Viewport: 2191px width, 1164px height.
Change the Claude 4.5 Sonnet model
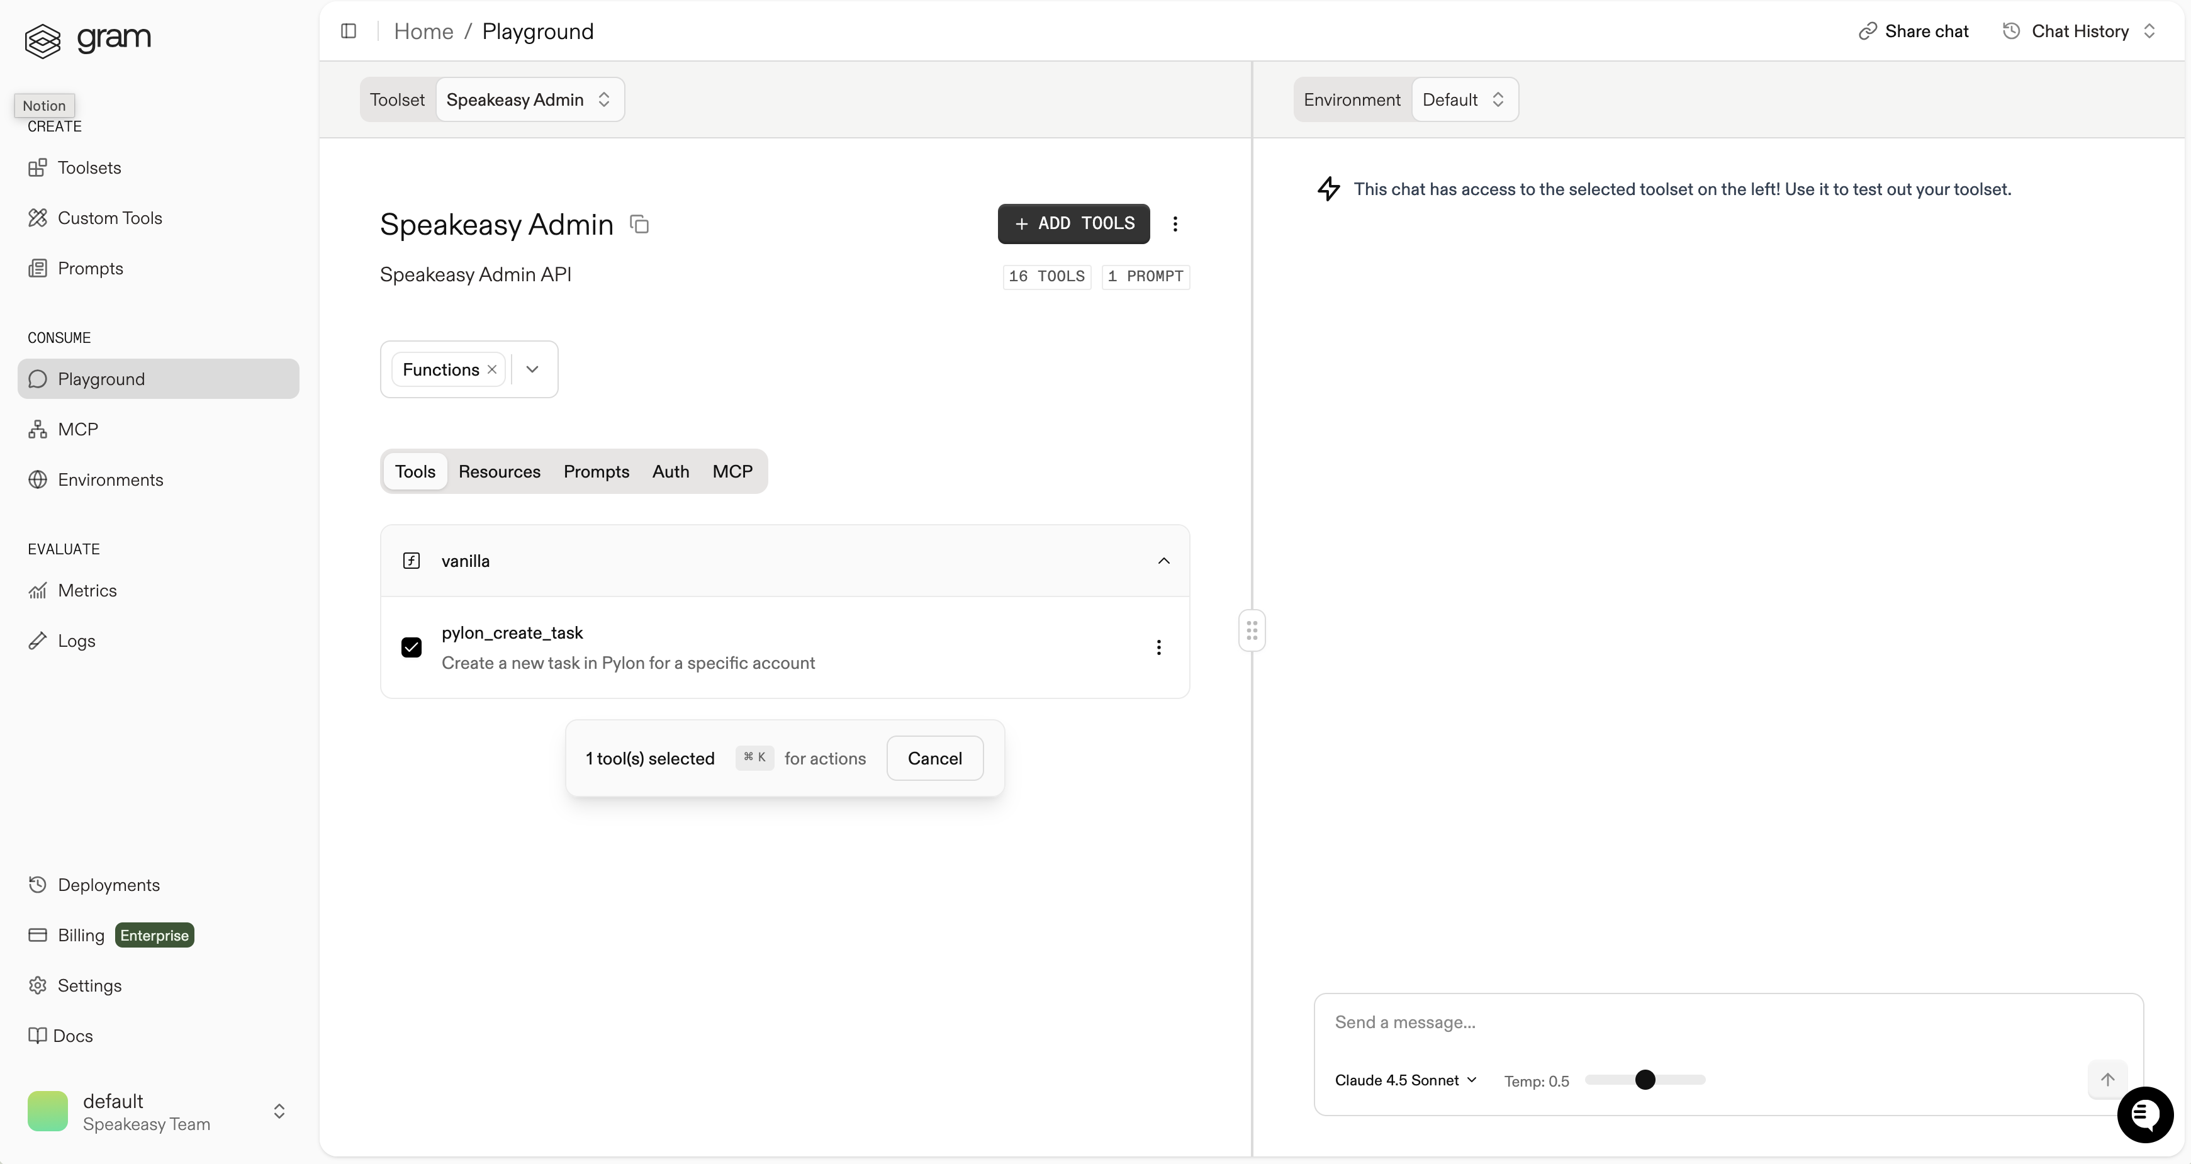tap(1405, 1080)
